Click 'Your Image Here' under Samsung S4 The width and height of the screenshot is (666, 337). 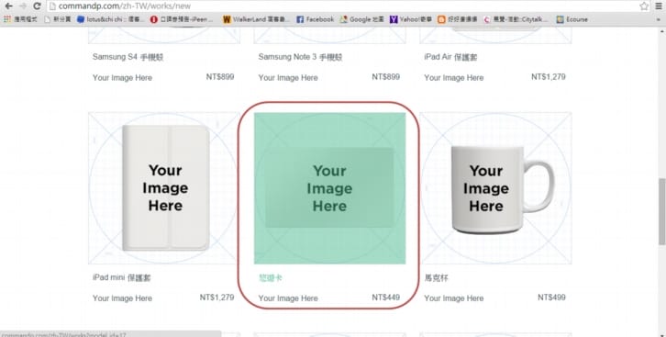coord(122,78)
